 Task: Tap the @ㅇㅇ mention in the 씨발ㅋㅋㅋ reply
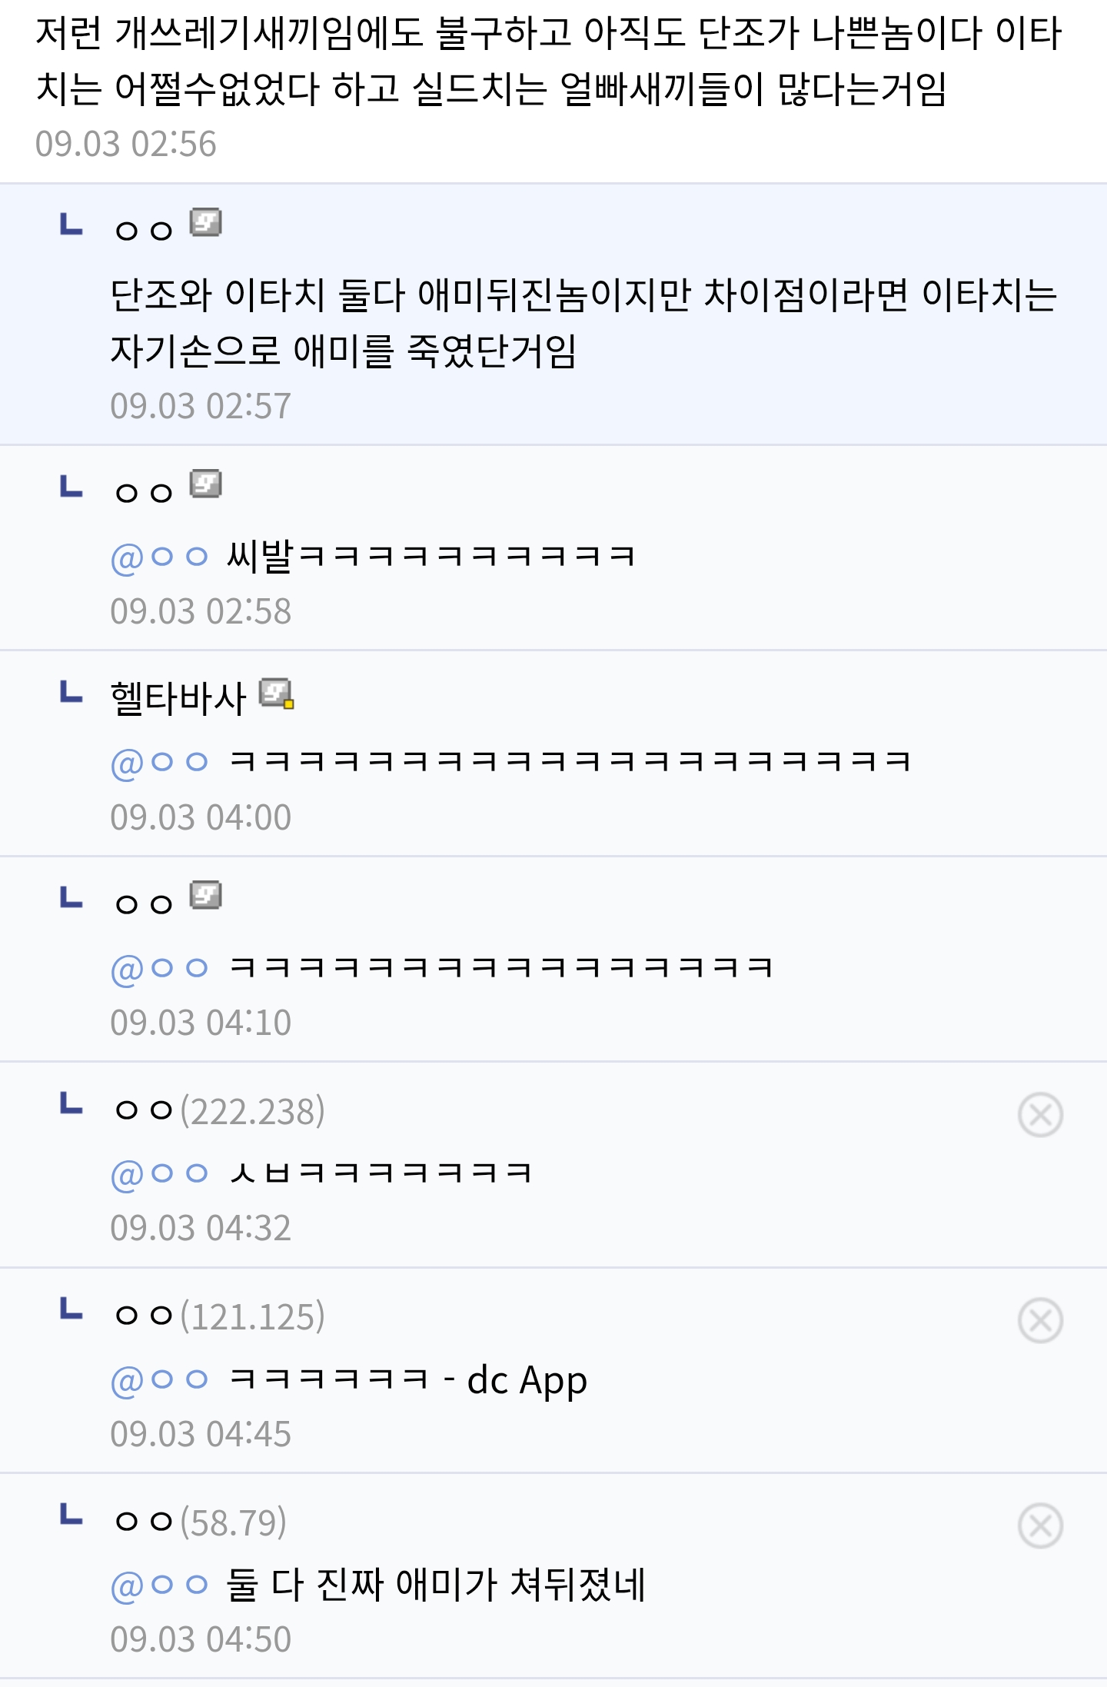pos(160,557)
